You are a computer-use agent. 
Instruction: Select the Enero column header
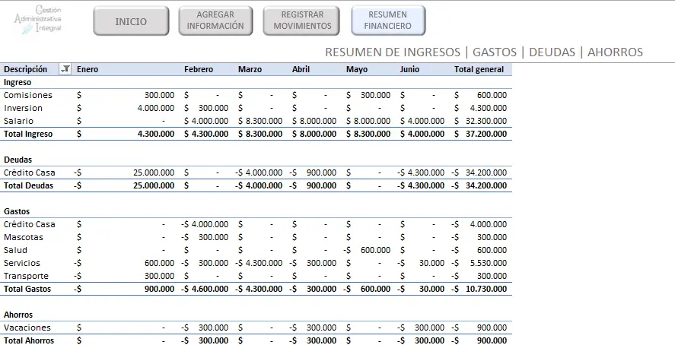(88, 69)
